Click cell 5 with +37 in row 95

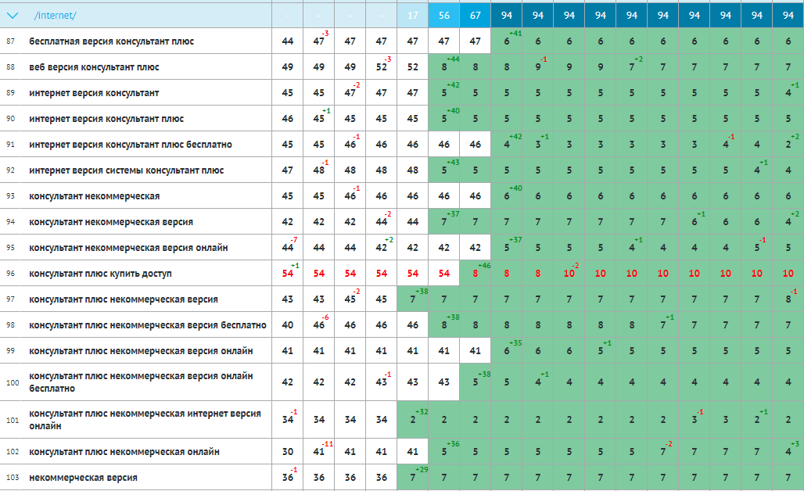507,248
